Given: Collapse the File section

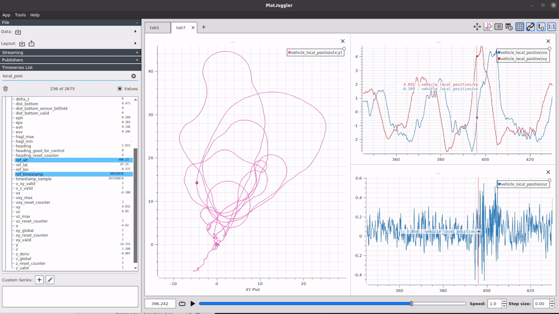Looking at the screenshot, I should click(x=137, y=22).
